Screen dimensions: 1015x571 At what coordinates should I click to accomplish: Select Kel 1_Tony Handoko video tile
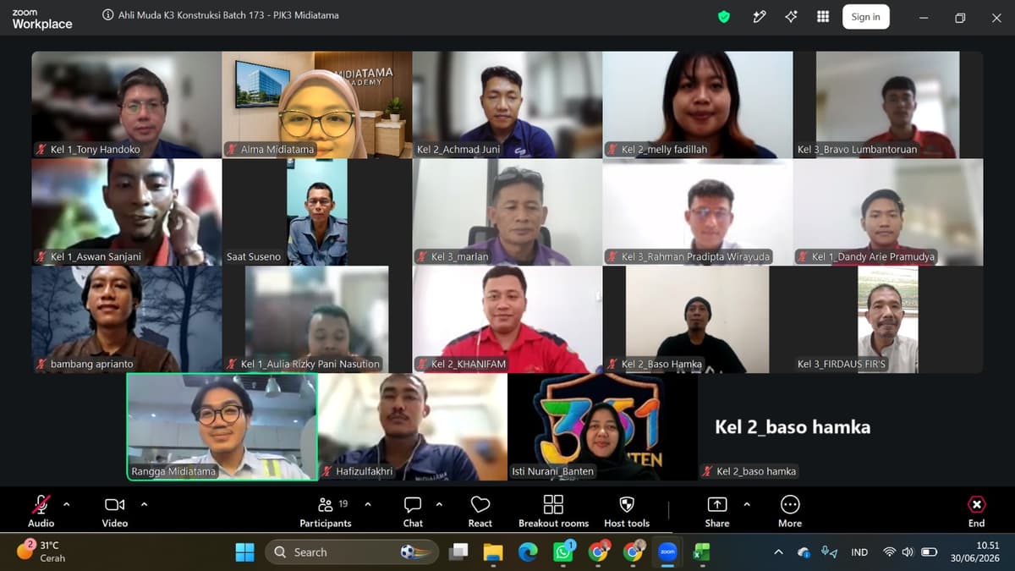point(127,105)
